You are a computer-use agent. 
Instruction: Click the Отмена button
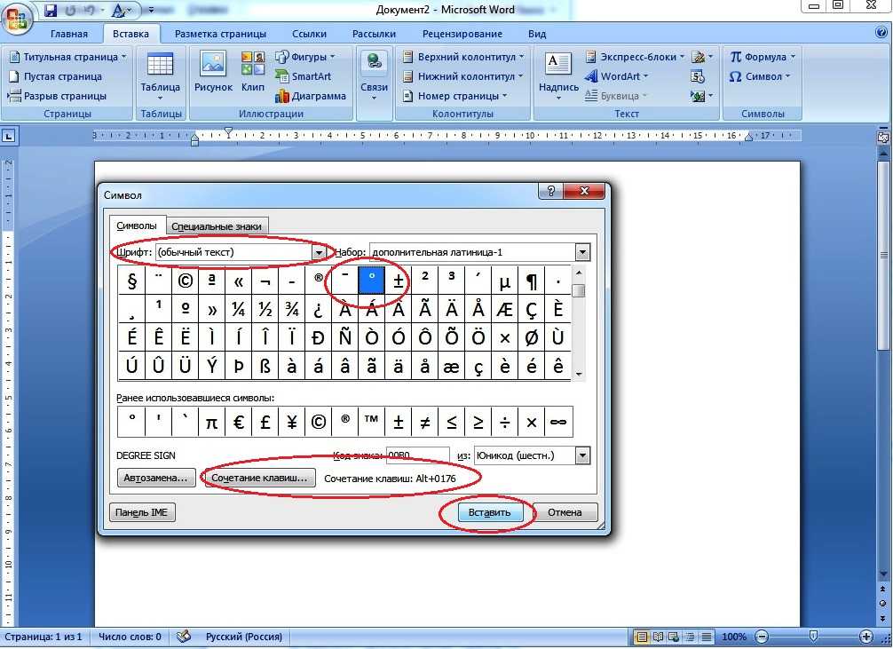(x=565, y=512)
